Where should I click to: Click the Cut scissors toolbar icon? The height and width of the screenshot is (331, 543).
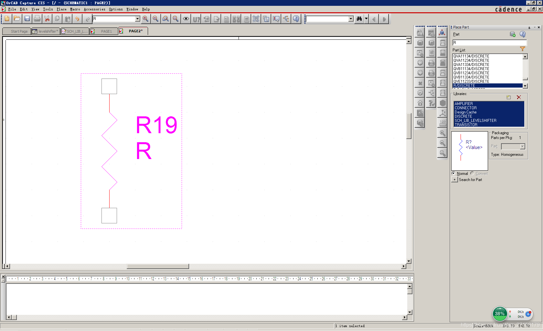click(x=47, y=19)
